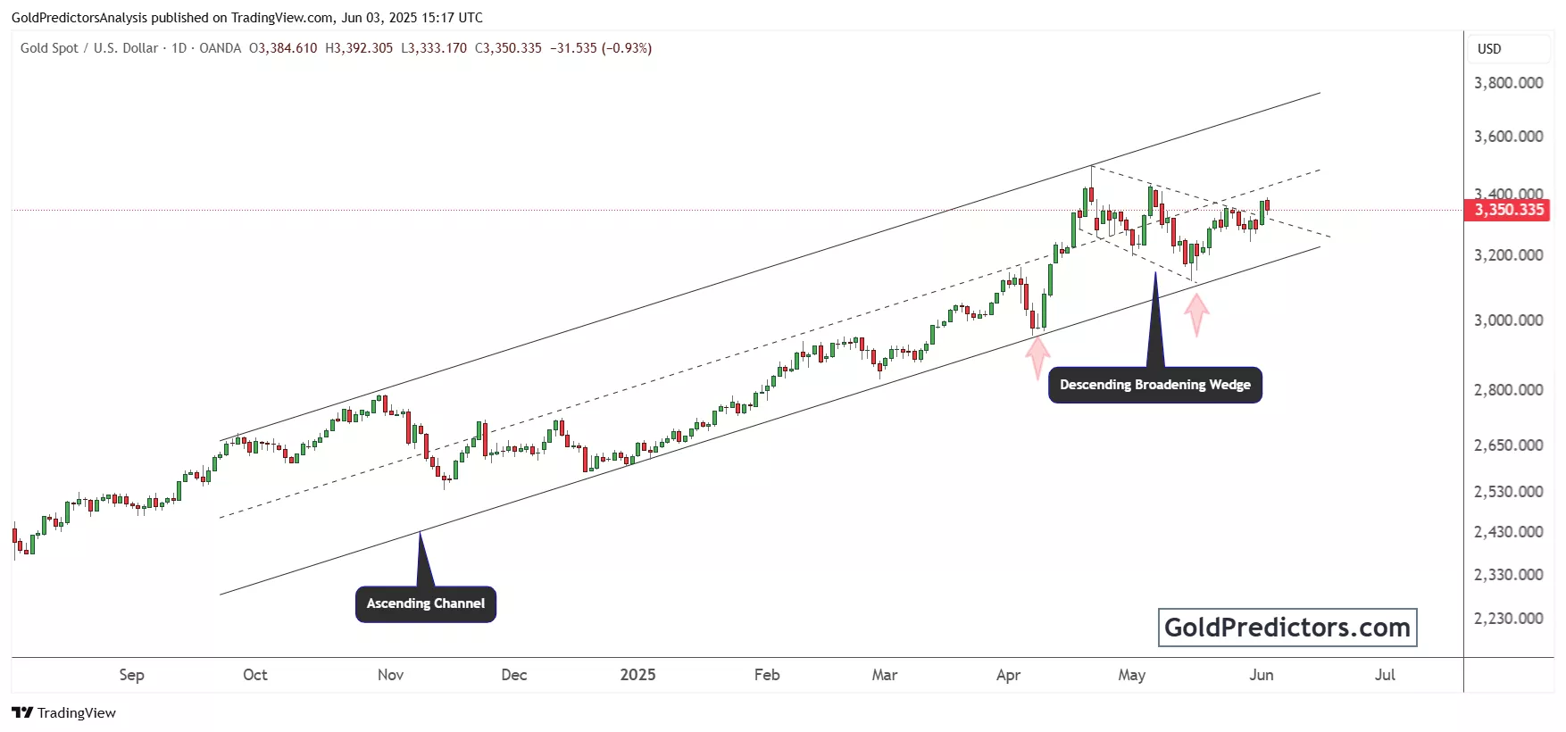The height and width of the screenshot is (732, 1566).
Task: Click the published-on TradingView.com header text
Action: click(x=246, y=17)
